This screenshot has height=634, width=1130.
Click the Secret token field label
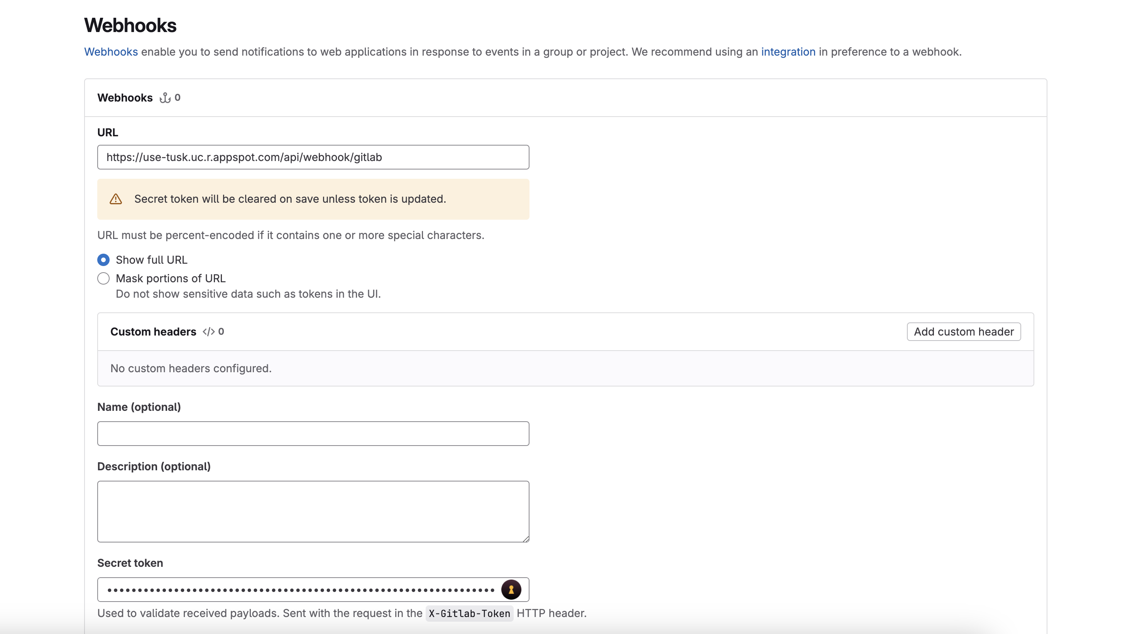[x=130, y=563]
